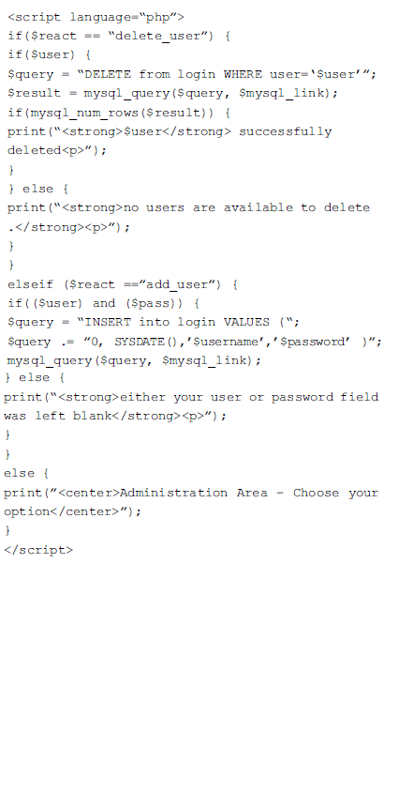This screenshot has width=399, height=807.
Task: Click the first '} else {' line
Action: point(38,189)
